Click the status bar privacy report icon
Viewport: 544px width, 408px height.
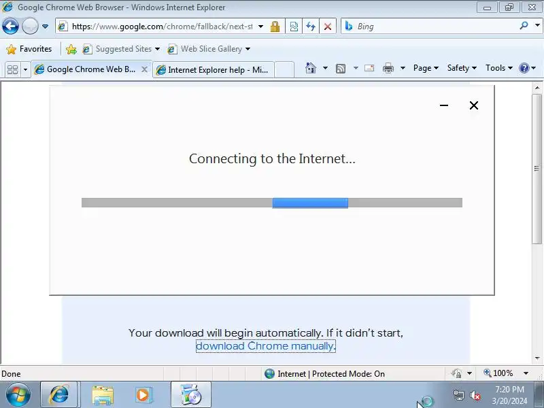click(456, 373)
